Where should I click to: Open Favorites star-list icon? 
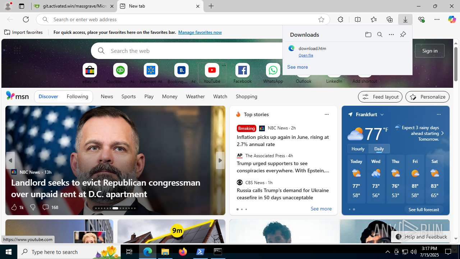click(x=374, y=19)
